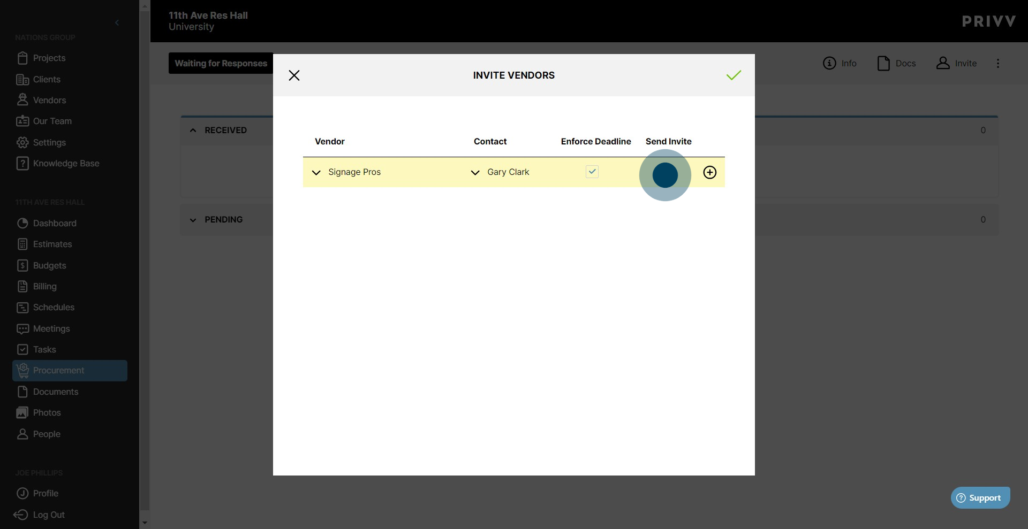Click the Vendors person icon
The width and height of the screenshot is (1028, 529).
pos(22,99)
